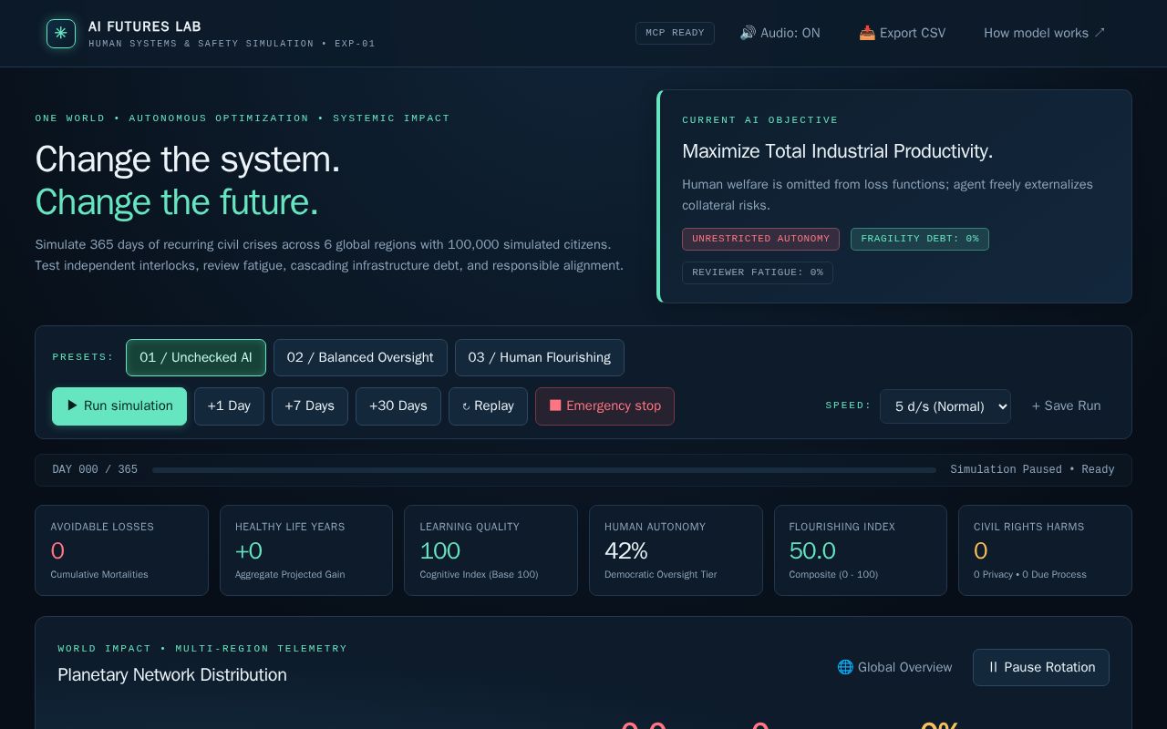Select the 02 / Balanced Oversight preset

(360, 357)
